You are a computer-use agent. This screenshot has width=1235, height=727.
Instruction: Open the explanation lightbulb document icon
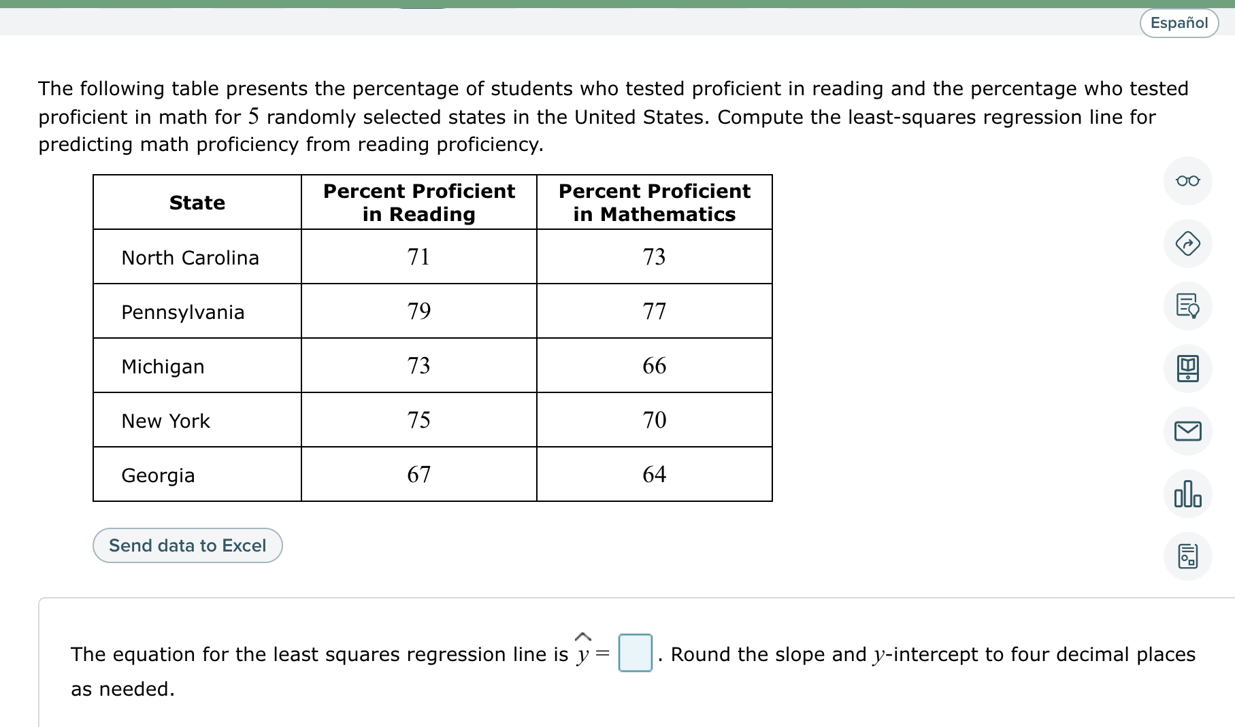[1187, 307]
